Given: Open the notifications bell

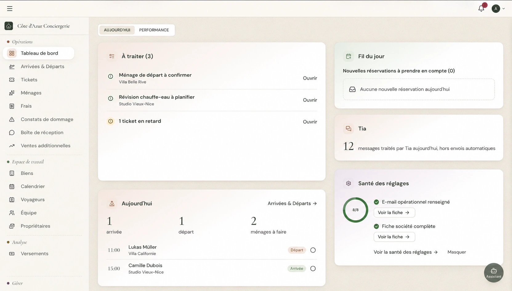Looking at the screenshot, I should [481, 8].
